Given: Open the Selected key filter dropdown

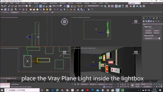Looking at the screenshot, I should click(x=146, y=84).
